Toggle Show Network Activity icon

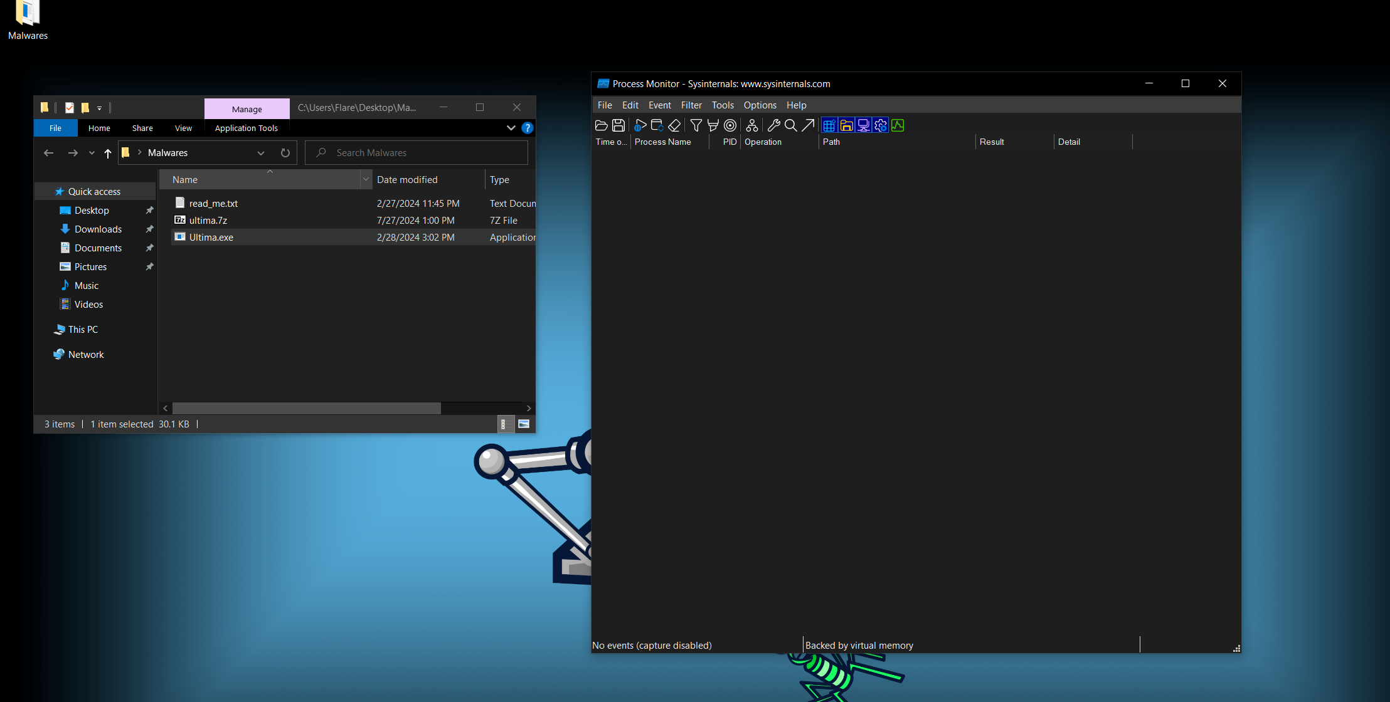point(864,125)
